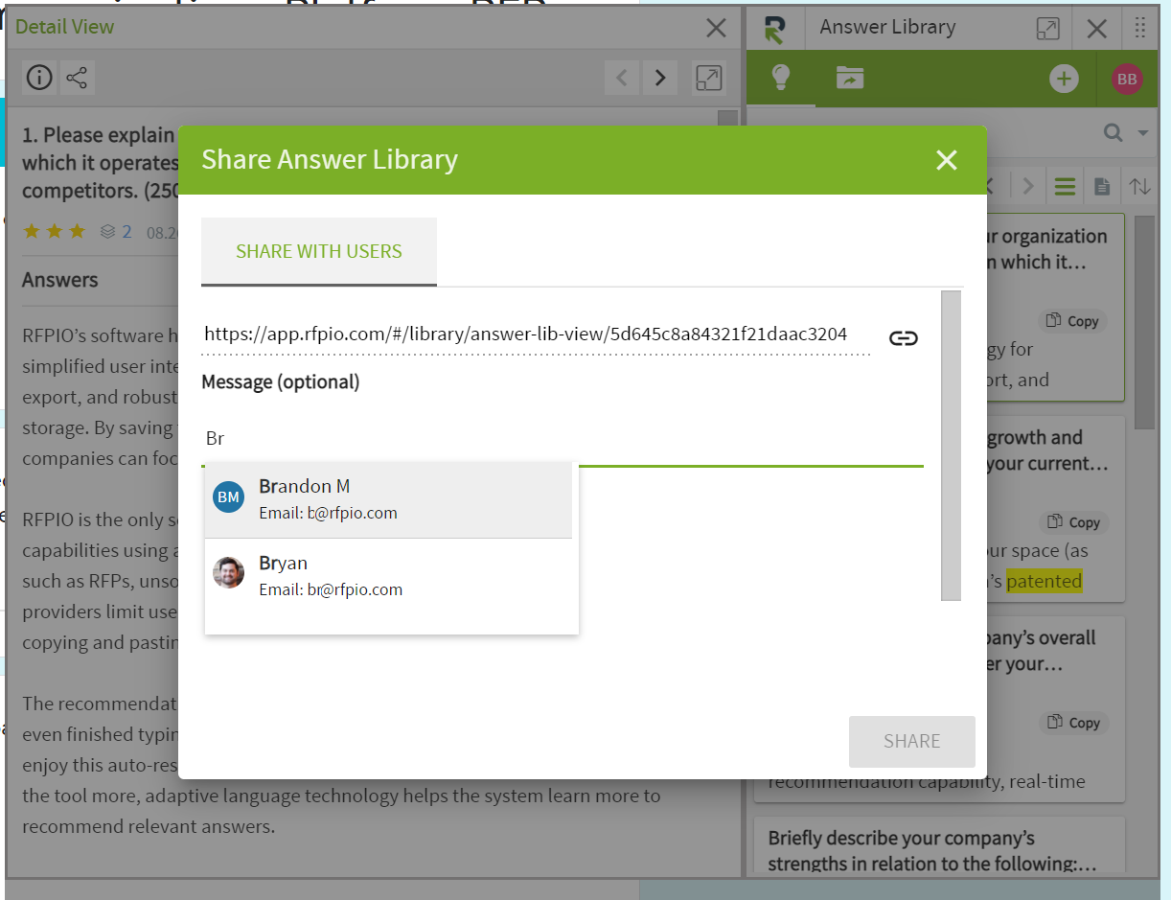Click the "Answers" heading
The width and height of the screenshot is (1171, 900).
60,280
